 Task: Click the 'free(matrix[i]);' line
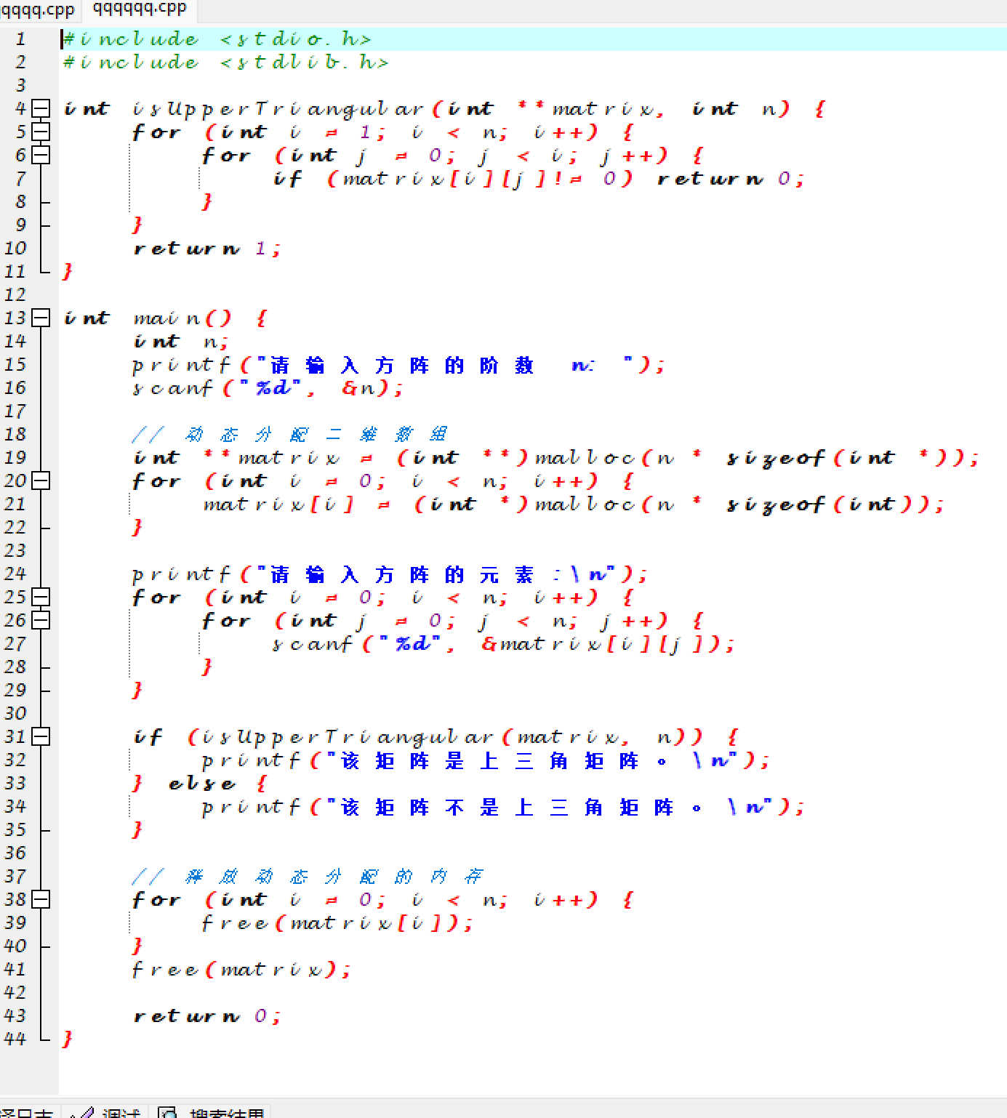337,923
